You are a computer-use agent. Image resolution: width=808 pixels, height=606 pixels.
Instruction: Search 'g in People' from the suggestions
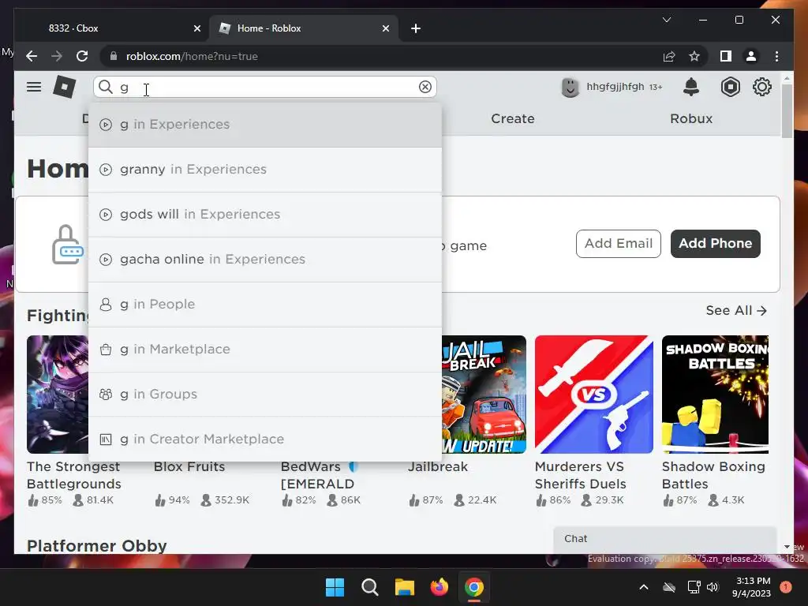point(265,305)
